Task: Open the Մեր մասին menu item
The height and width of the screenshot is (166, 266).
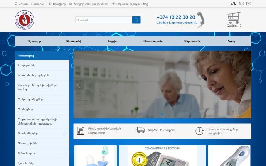Action: [192, 41]
